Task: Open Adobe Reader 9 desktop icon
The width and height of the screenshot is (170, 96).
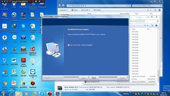Action: (x=23, y=62)
